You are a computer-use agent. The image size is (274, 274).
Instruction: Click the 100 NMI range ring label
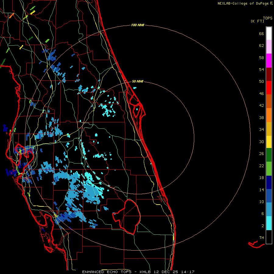click(138, 25)
